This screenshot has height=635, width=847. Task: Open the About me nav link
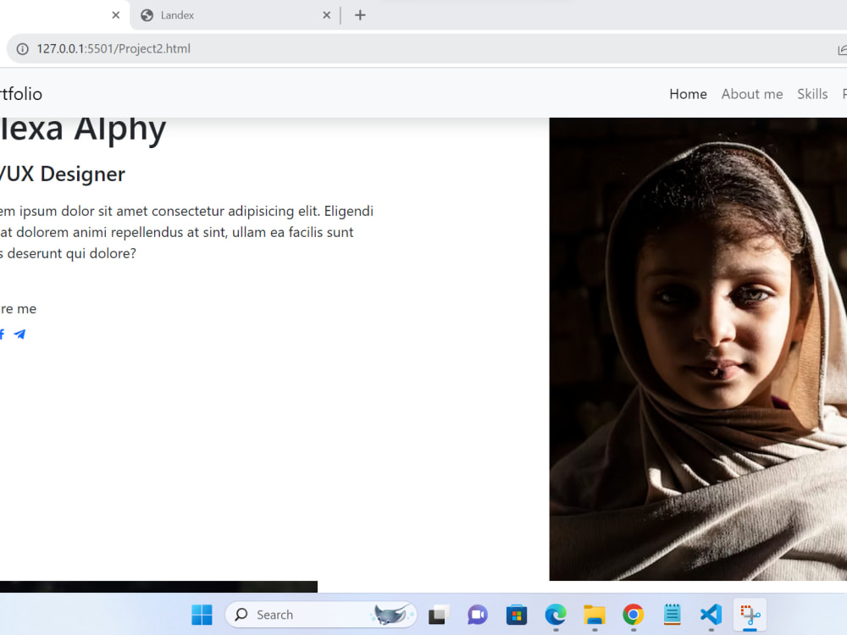pos(752,94)
